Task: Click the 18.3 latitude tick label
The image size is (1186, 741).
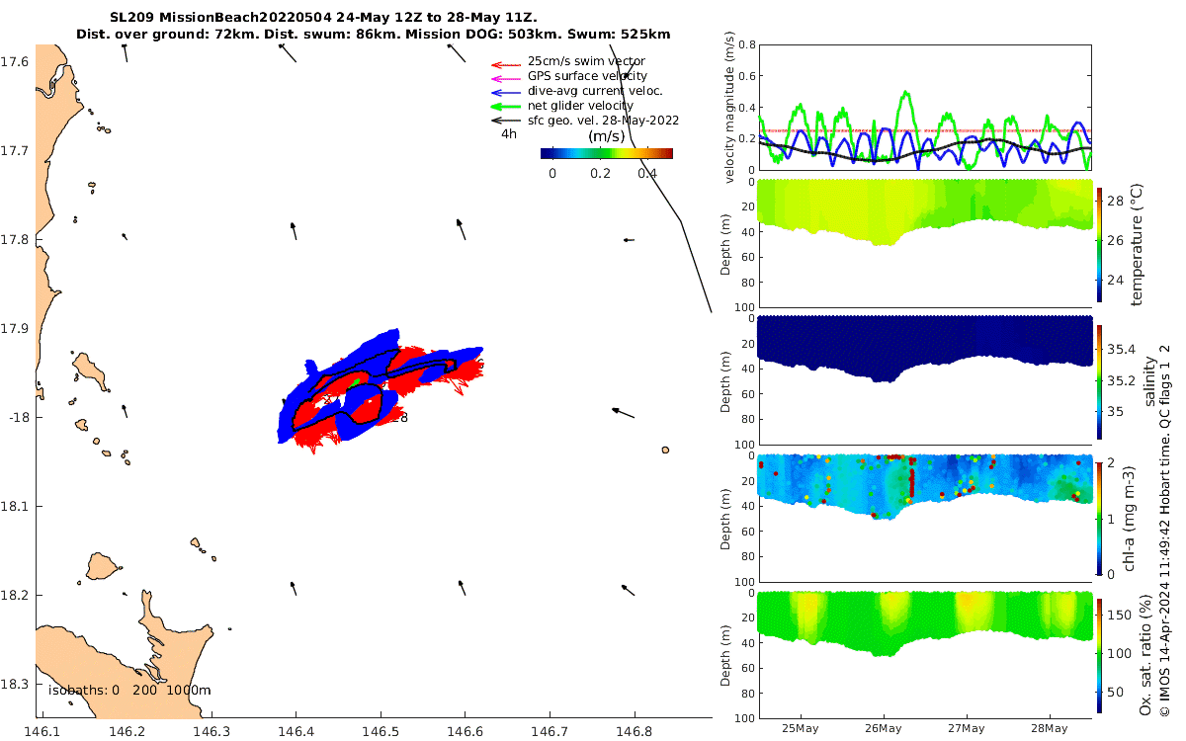Action: click(14, 684)
